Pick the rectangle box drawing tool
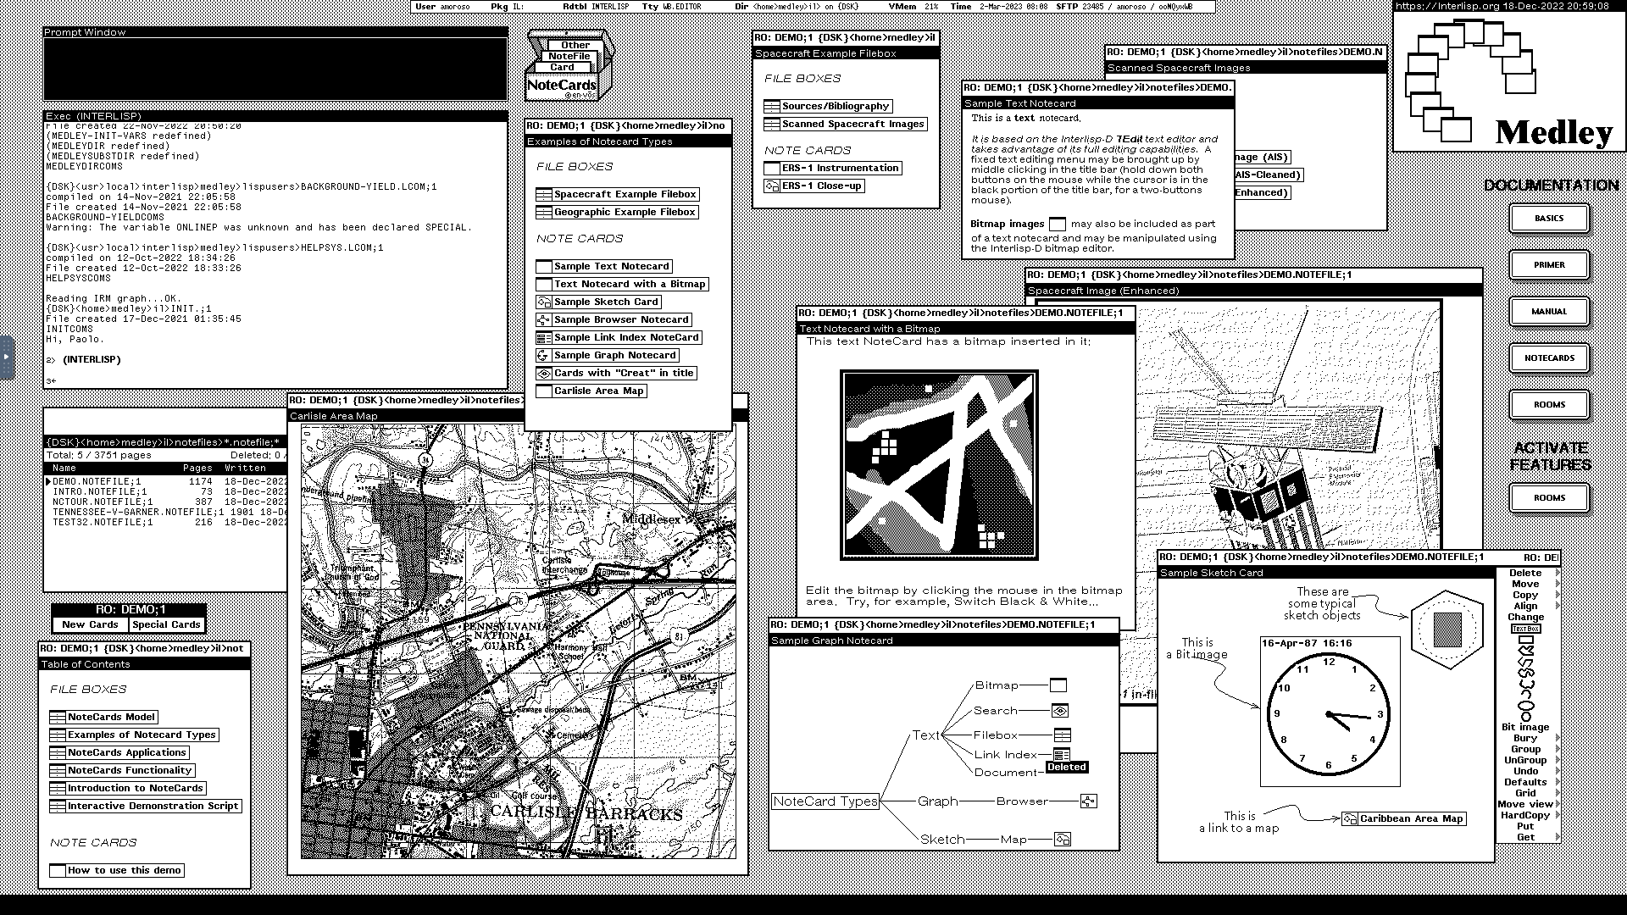Viewport: 1627px width, 915px height. pos(1526,640)
